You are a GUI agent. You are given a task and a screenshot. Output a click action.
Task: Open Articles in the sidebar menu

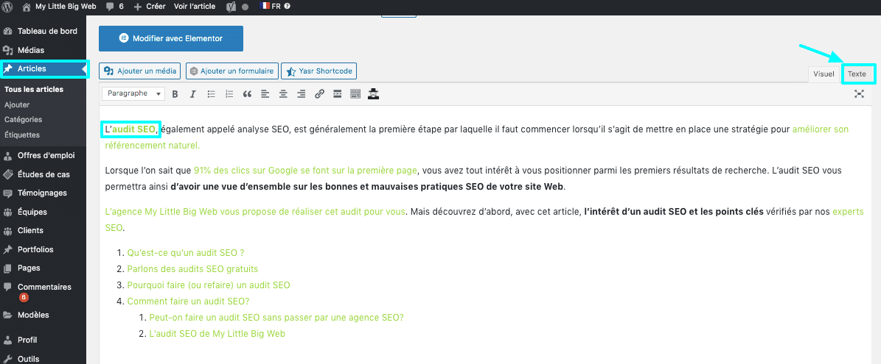pyautogui.click(x=32, y=69)
